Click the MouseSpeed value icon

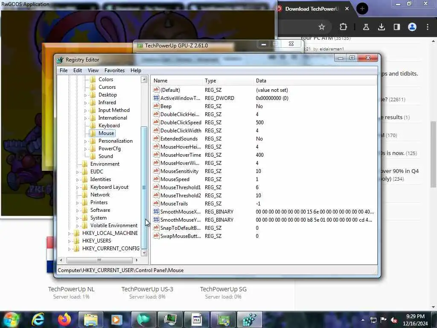[x=156, y=179]
